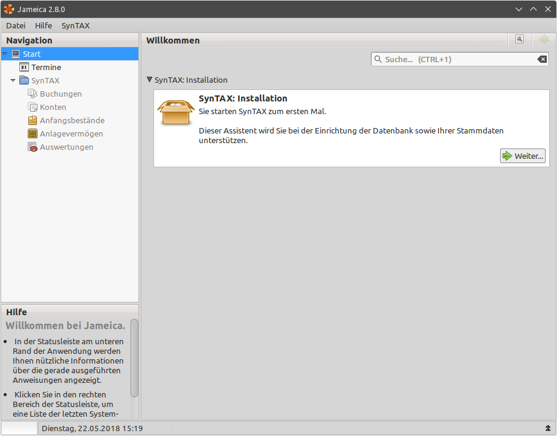Click the green back arrow icon

click(x=544, y=39)
